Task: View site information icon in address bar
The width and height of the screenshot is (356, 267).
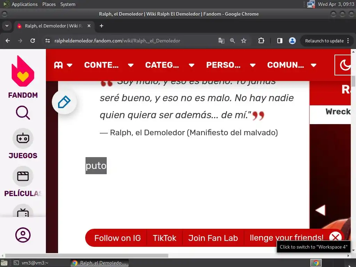Action: tap(47, 41)
